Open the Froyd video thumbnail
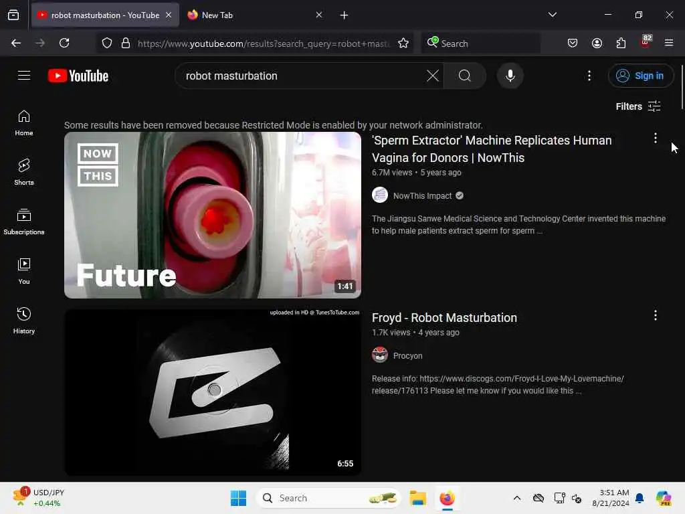 pos(213,392)
